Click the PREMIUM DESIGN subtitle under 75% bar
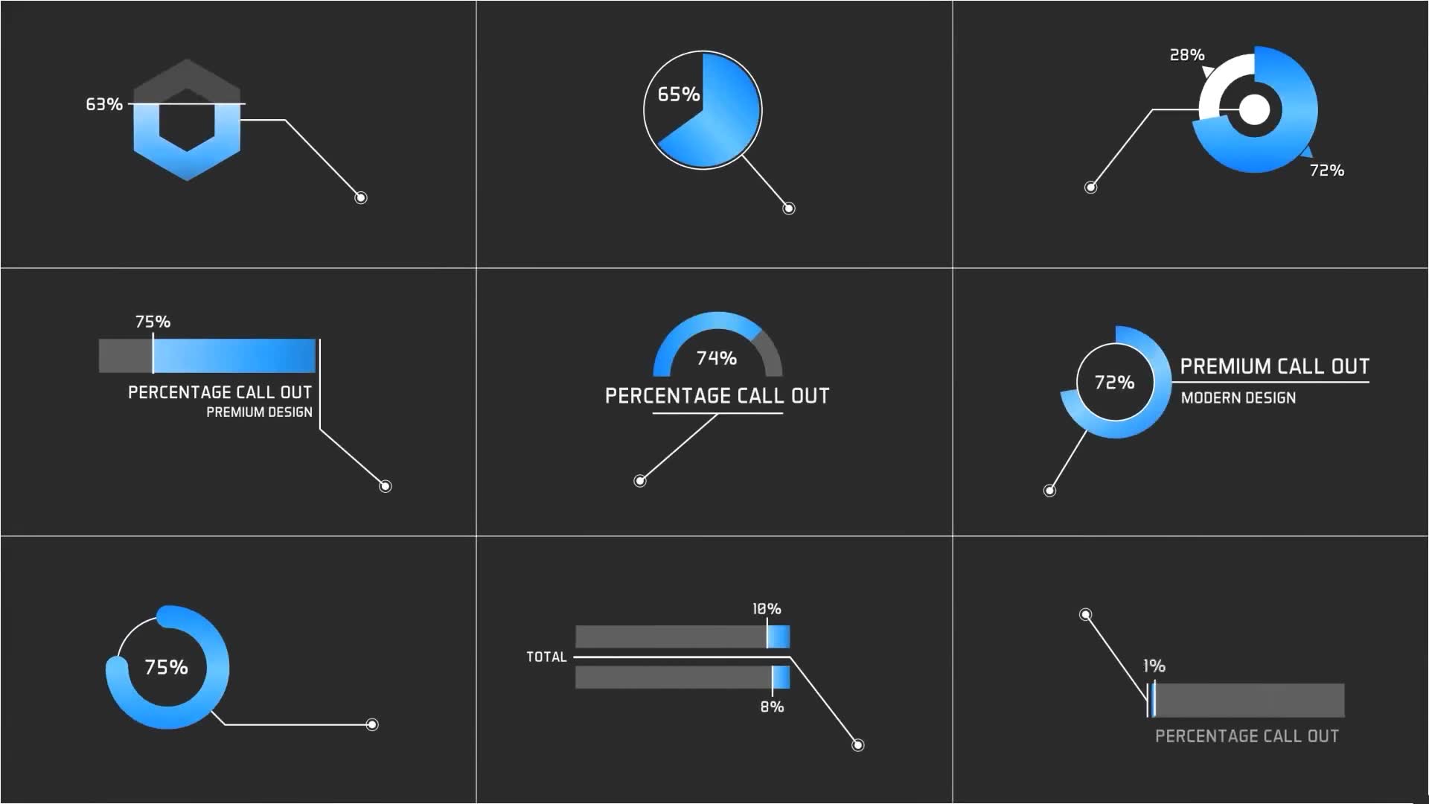This screenshot has height=804, width=1429. 259,412
